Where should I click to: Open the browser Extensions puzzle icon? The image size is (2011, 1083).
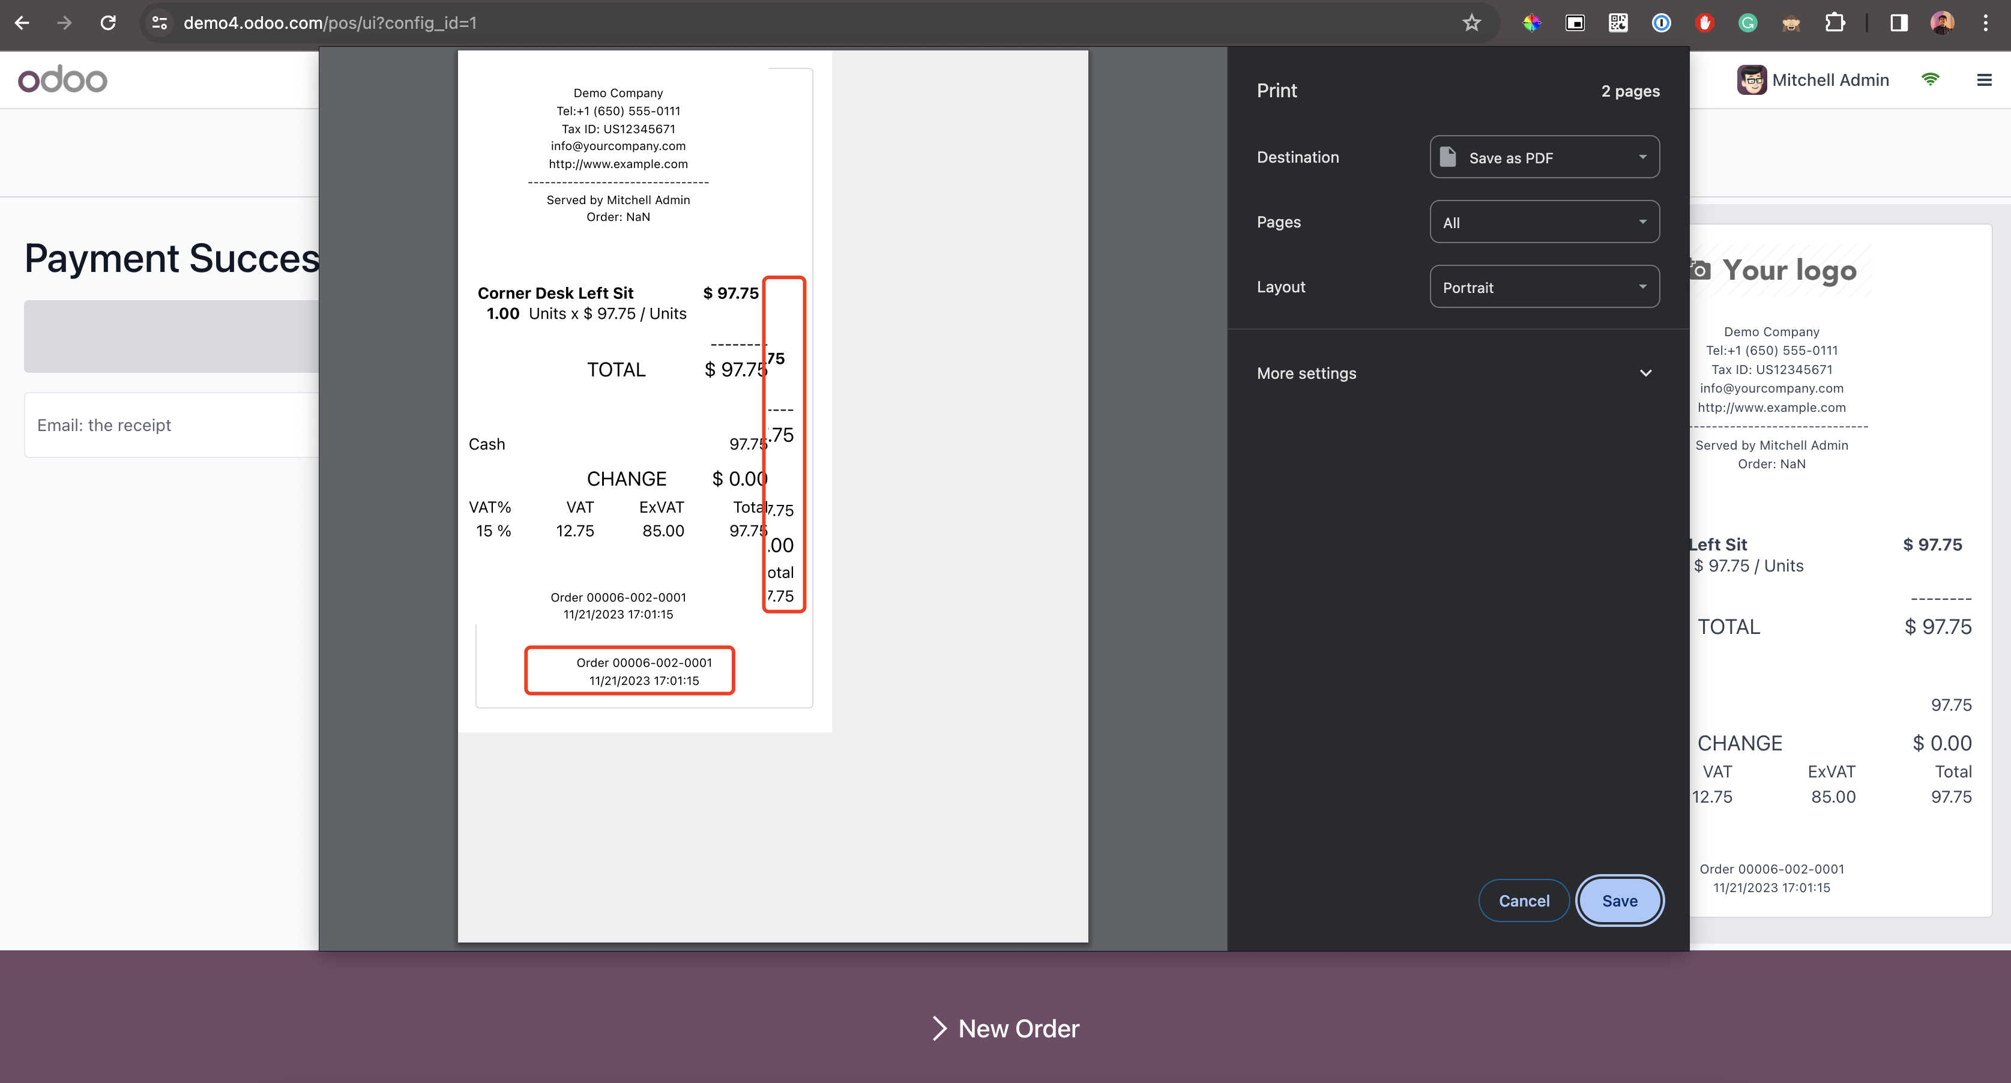coord(1835,23)
